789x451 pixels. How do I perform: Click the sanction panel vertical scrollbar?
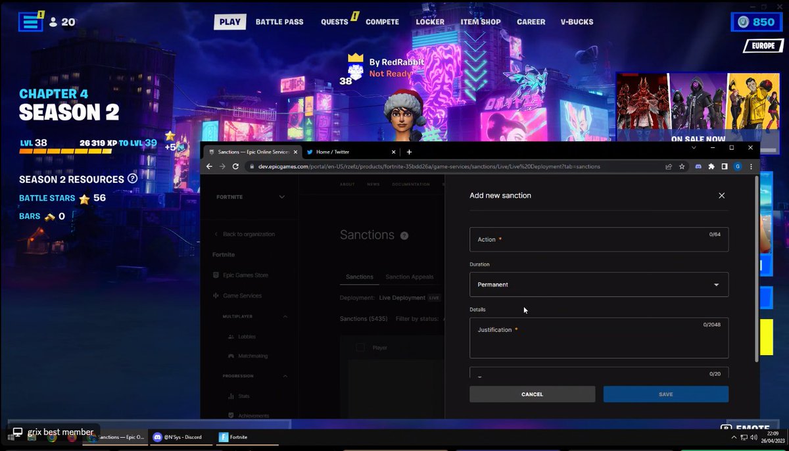click(x=756, y=268)
